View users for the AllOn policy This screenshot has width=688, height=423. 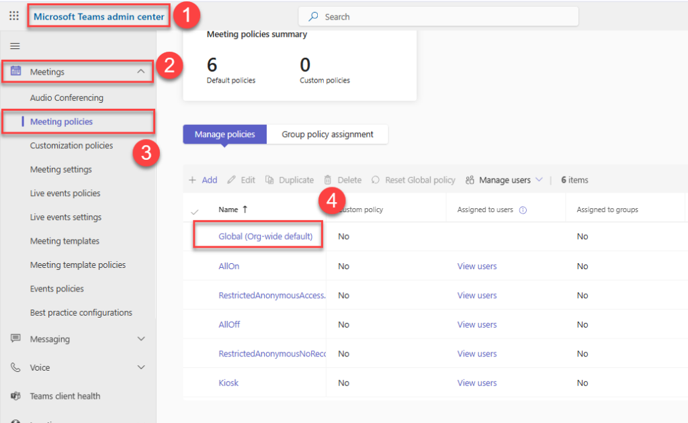[477, 266]
